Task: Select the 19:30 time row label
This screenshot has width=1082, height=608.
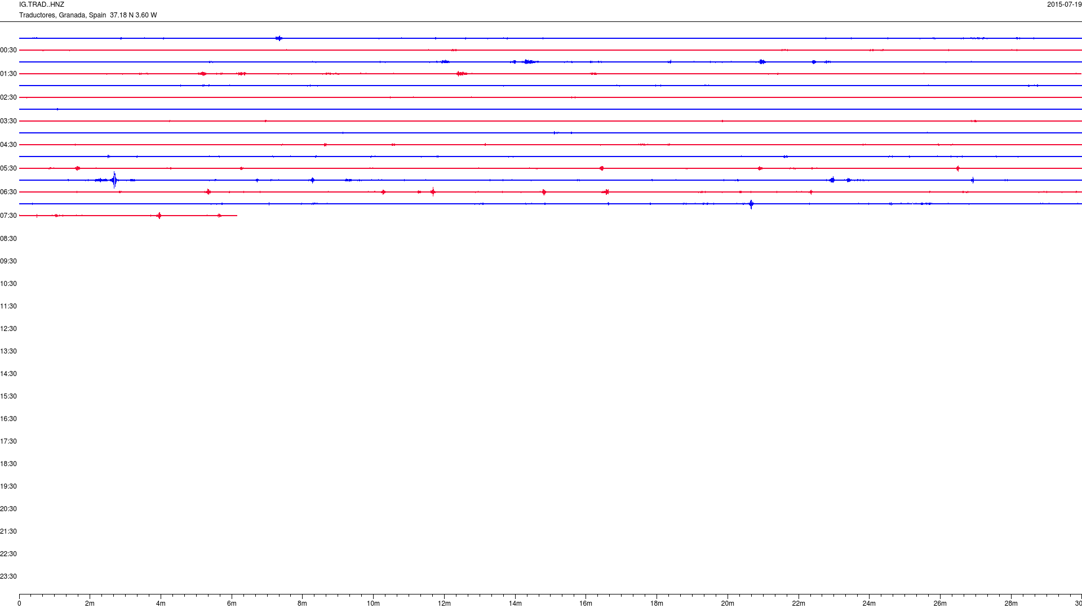Action: (x=8, y=486)
